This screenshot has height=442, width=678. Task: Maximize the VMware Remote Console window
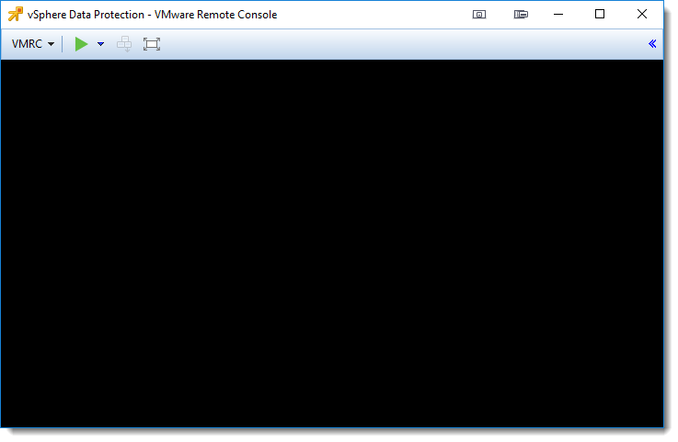(x=600, y=15)
